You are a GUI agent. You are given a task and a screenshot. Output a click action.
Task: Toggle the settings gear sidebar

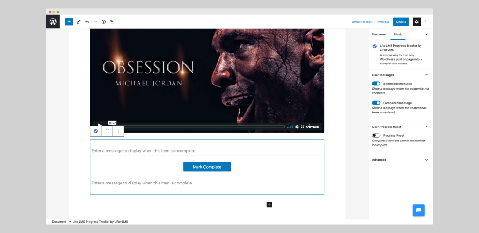[x=417, y=21]
